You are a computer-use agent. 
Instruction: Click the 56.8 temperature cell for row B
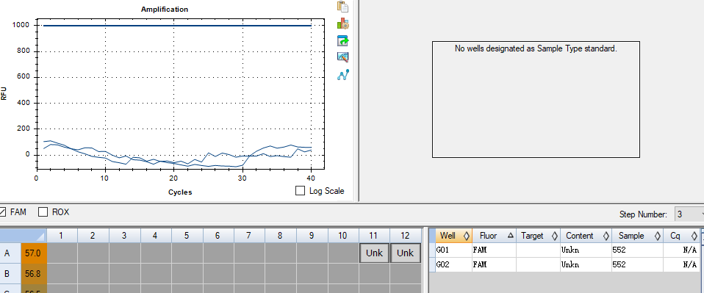pos(33,274)
